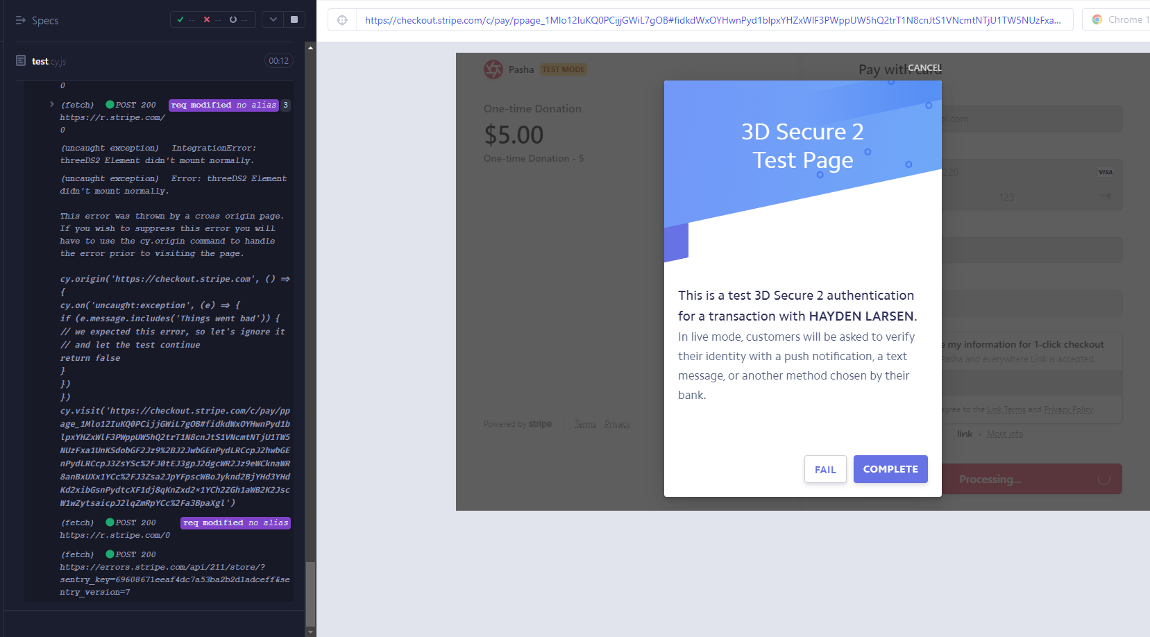
Task: Cancel the 3D Secure authentication dialog
Action: pos(924,68)
